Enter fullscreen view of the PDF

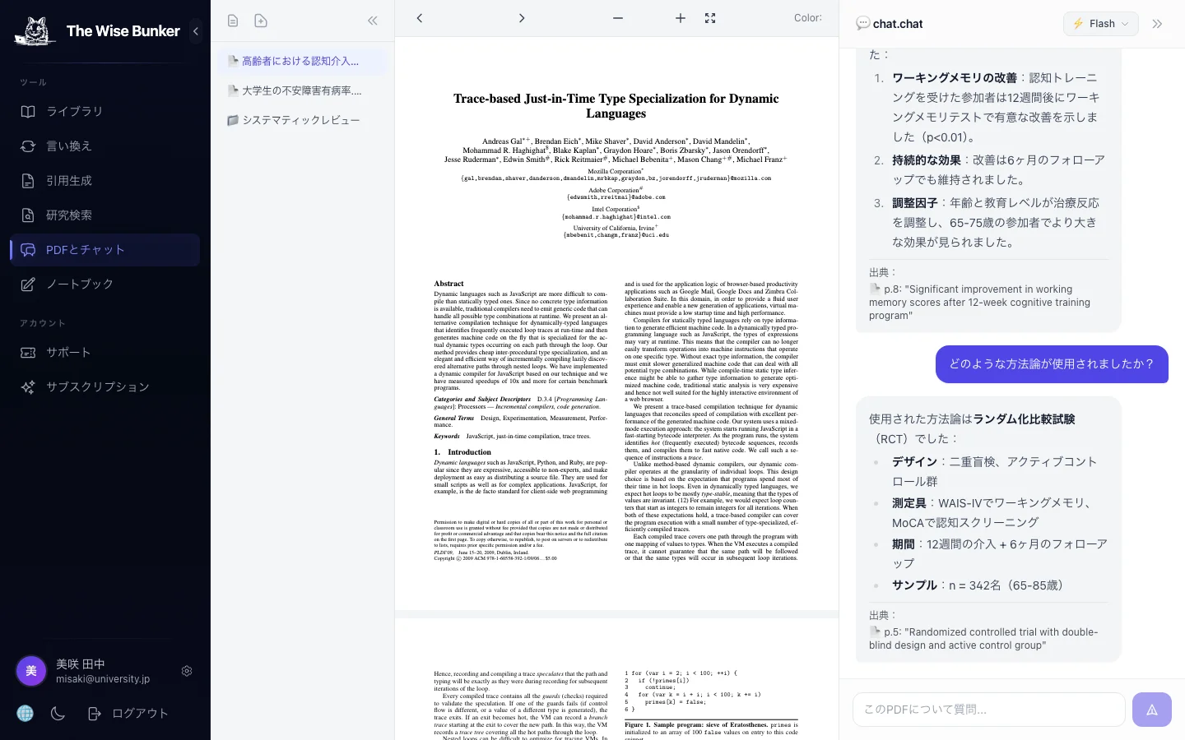709,18
